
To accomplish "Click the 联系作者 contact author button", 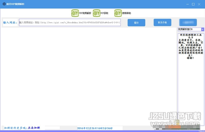I will tap(162, 22).
